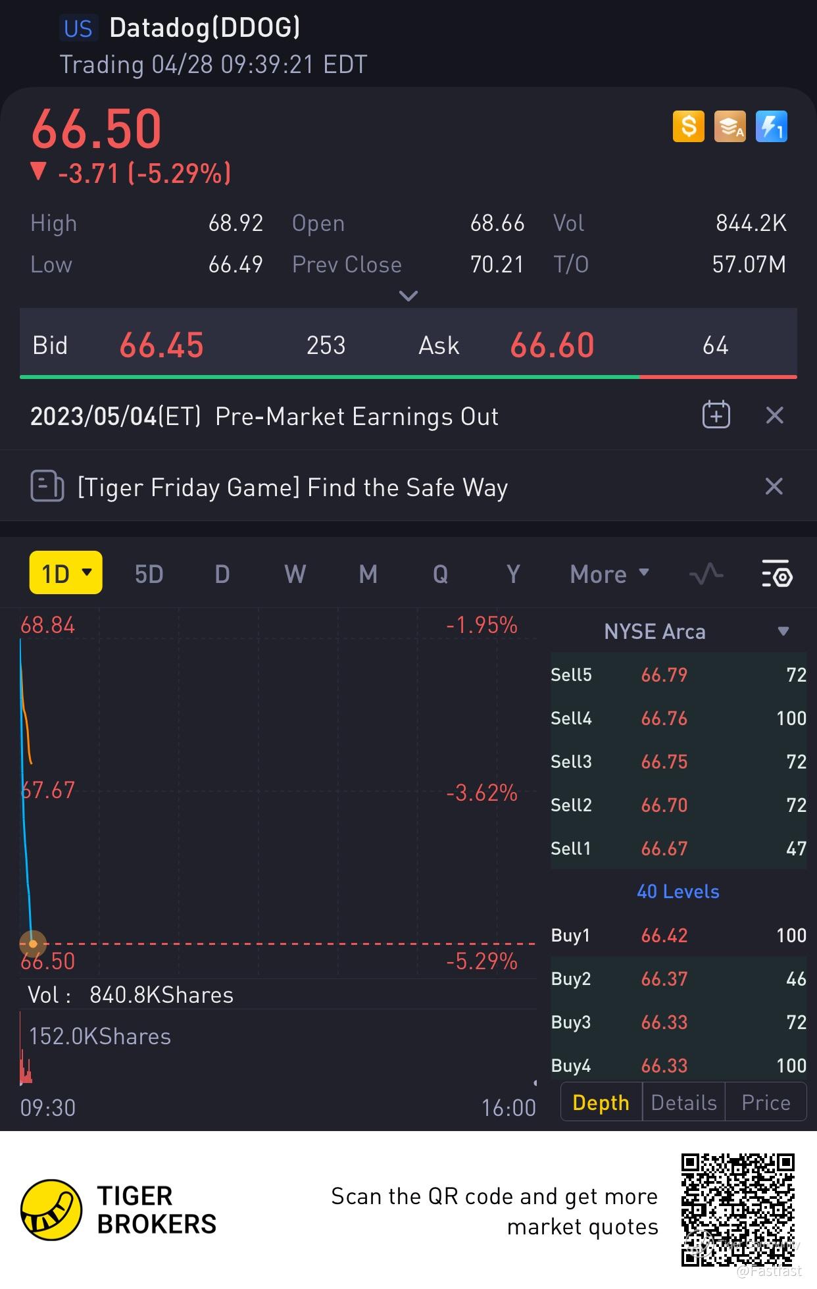Select the Price tab

(x=766, y=1102)
